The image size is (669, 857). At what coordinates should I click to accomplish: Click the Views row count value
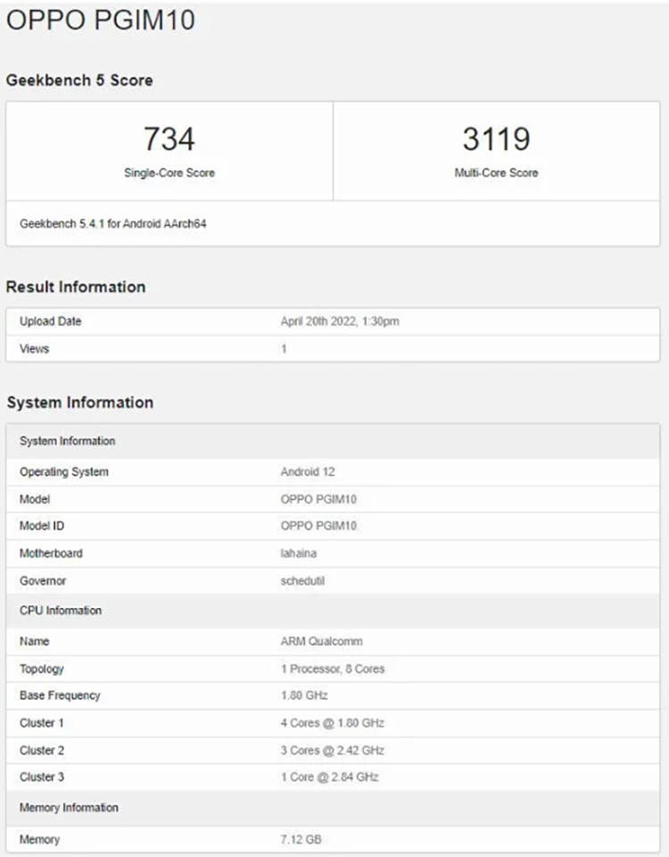[x=284, y=349]
